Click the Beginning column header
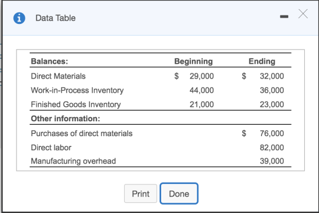The image size is (319, 213). point(194,62)
